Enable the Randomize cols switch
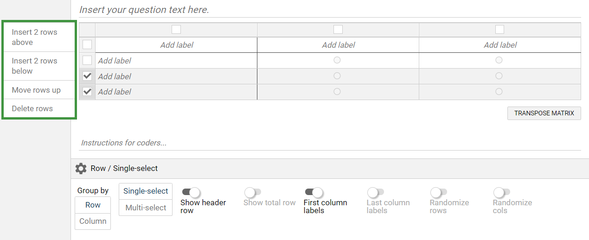 click(x=502, y=192)
